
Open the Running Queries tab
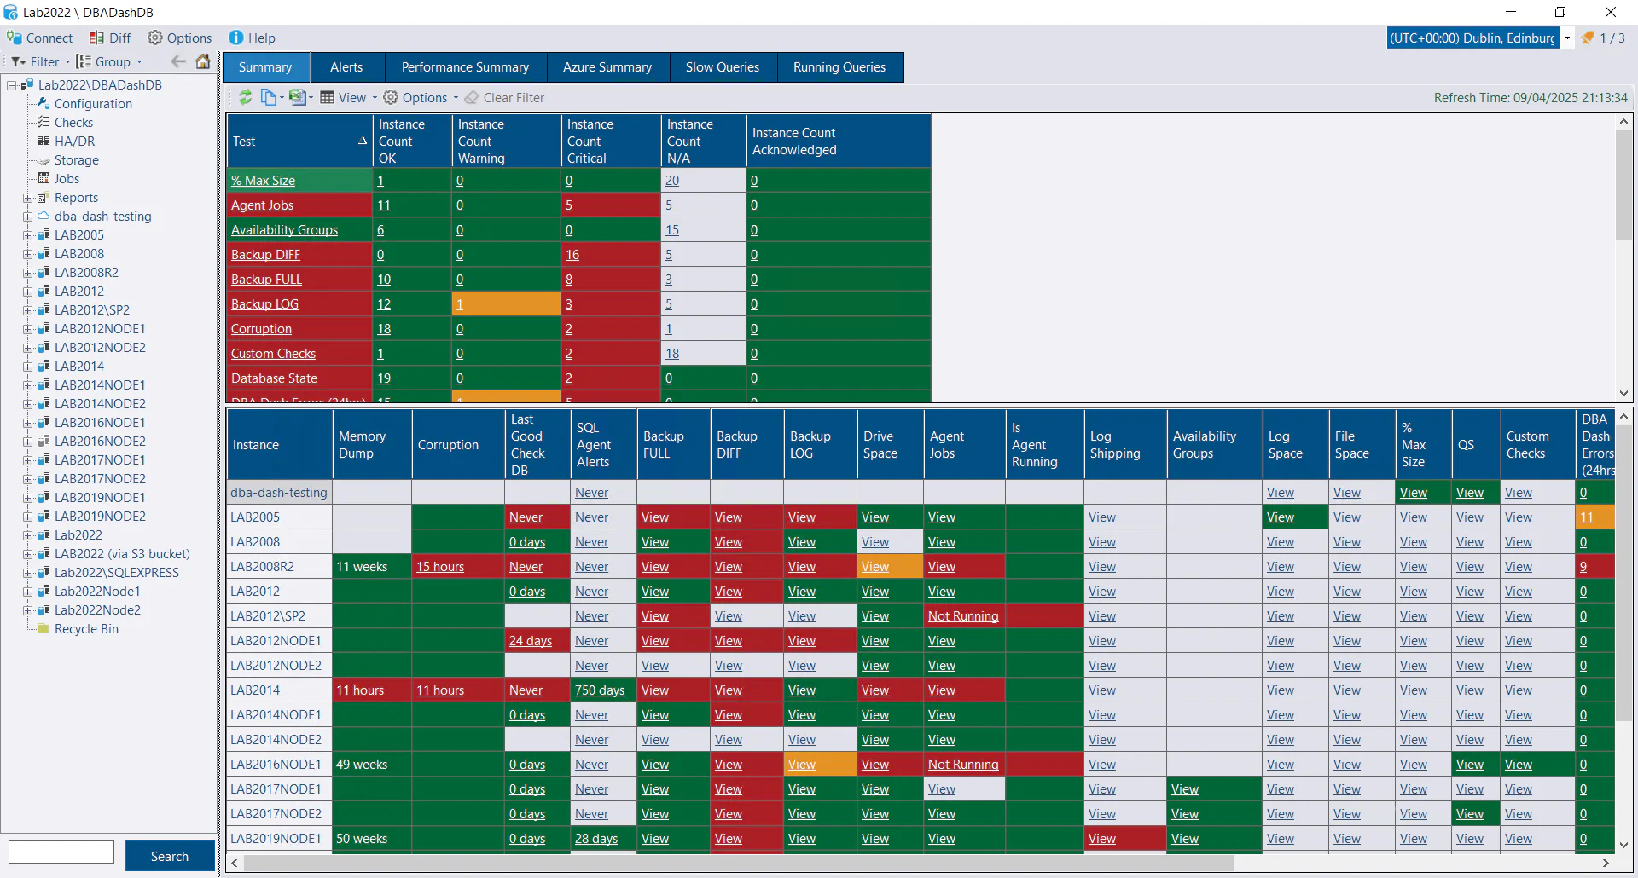[839, 66]
